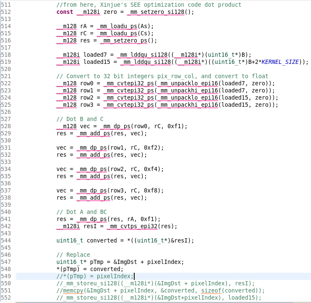
Task: Click '_mm_loadu_ps(Cs)' on line 515
Action: [x=125, y=33]
